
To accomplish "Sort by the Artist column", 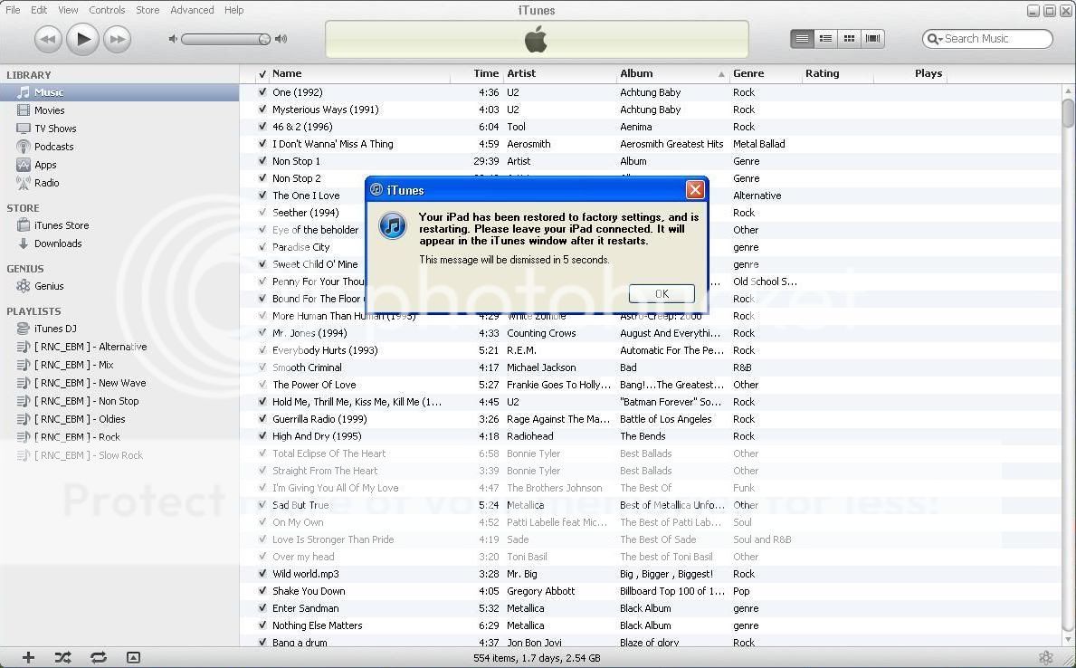I will pyautogui.click(x=560, y=73).
